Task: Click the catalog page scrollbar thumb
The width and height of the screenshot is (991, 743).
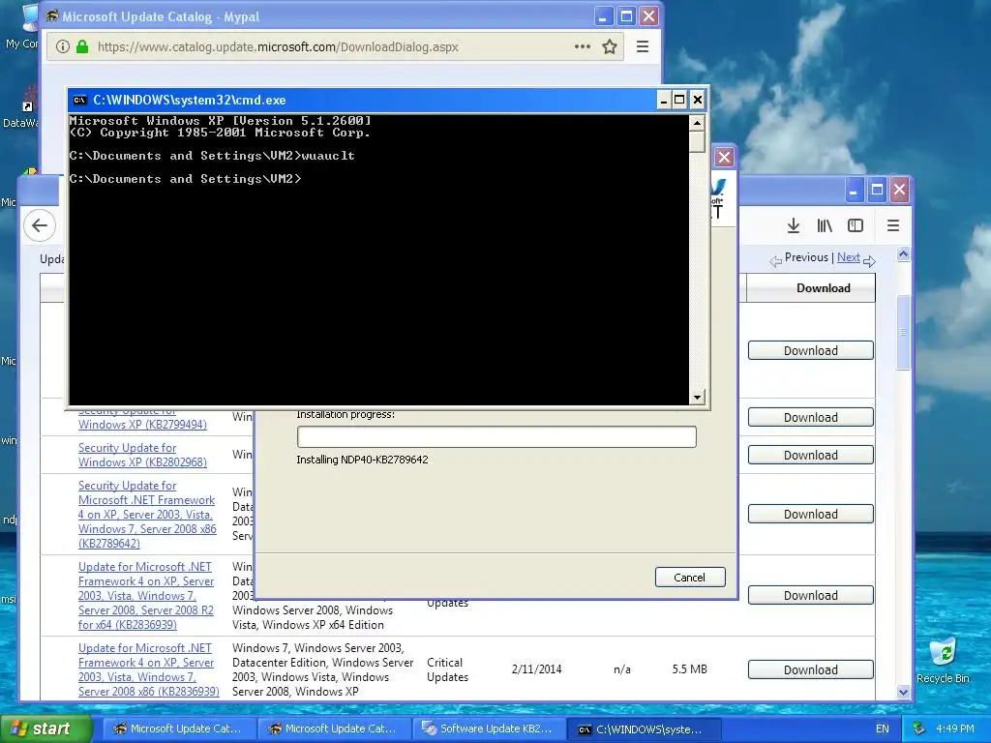Action: [x=903, y=332]
